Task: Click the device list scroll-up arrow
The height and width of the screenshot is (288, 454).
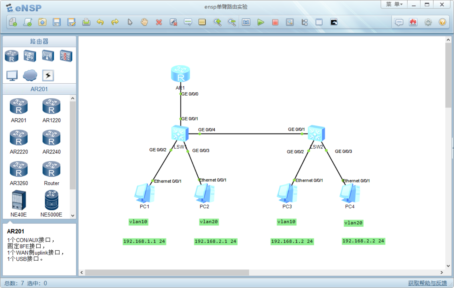Action: click(x=73, y=98)
